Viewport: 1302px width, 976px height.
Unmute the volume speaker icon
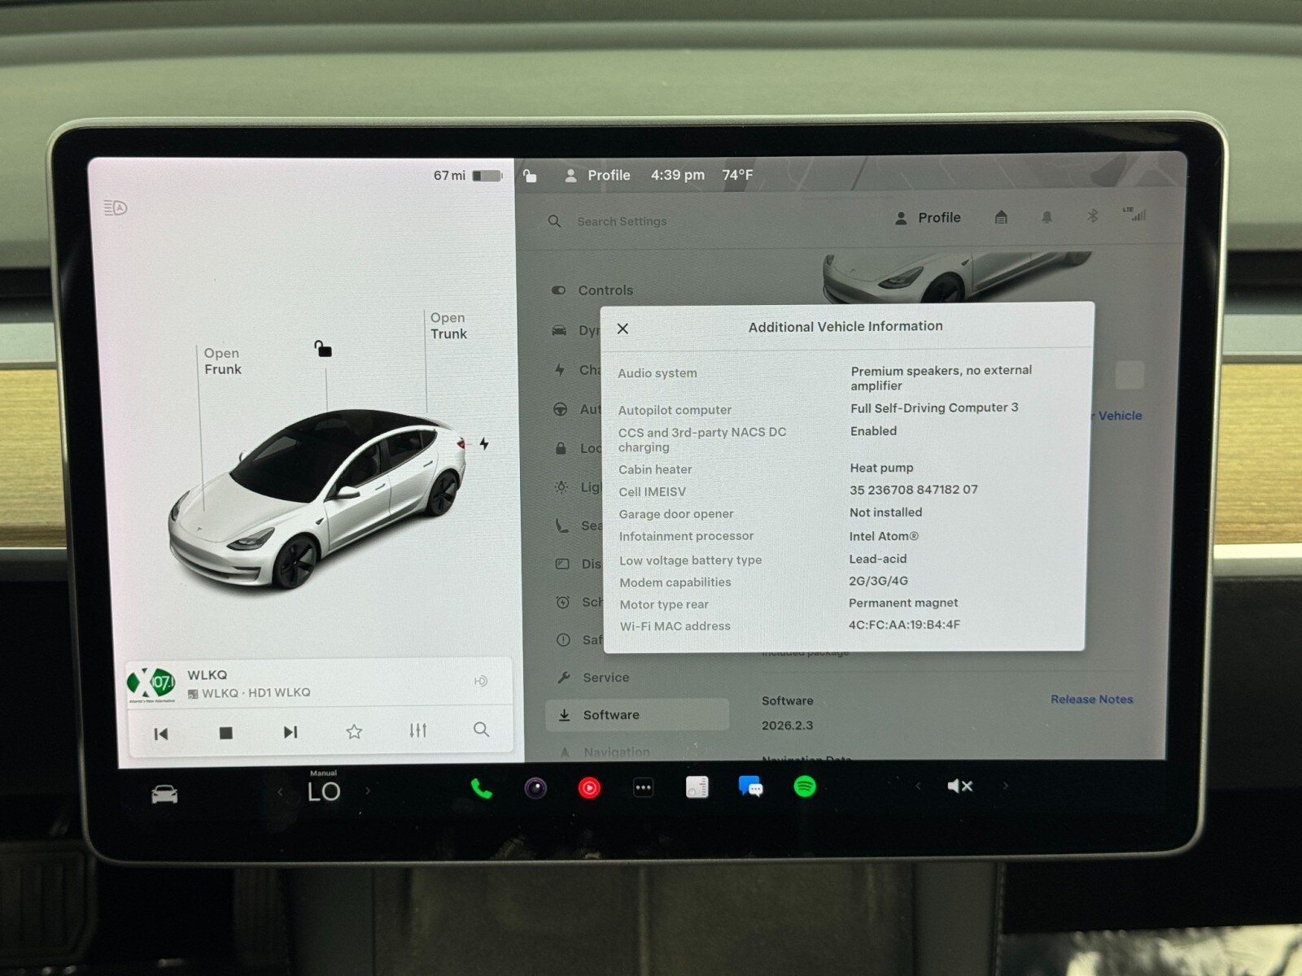click(x=959, y=786)
